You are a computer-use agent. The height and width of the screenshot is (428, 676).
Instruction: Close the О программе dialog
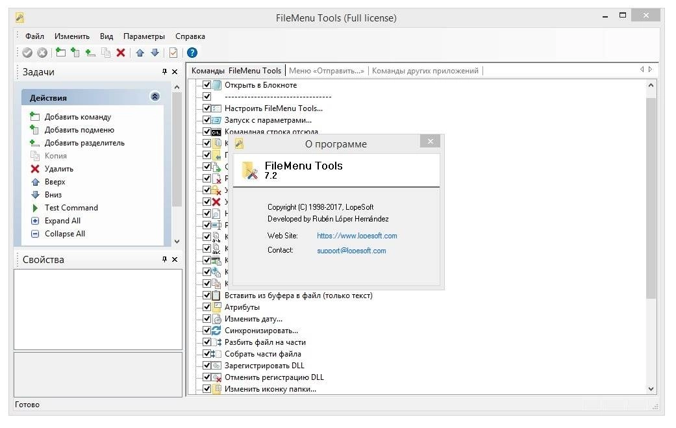click(431, 141)
